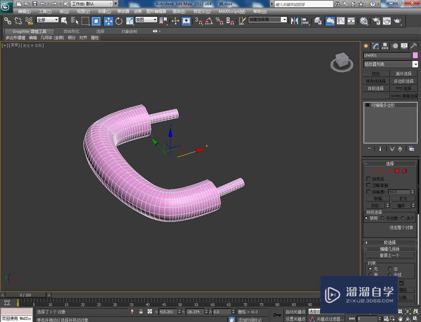The height and width of the screenshot is (322, 421).
Task: Activate the Select and Move tool
Action: [109, 21]
